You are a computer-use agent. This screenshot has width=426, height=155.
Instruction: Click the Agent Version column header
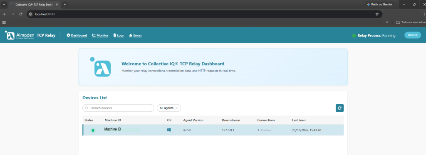pos(193,120)
